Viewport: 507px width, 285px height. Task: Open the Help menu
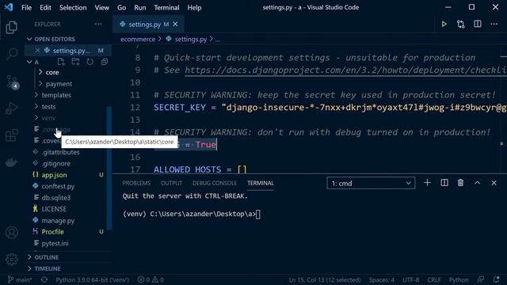(194, 7)
